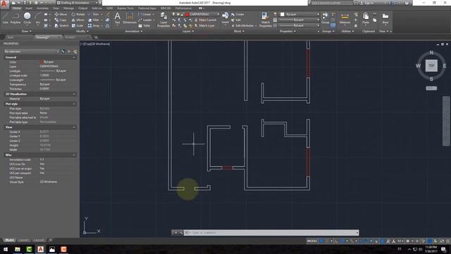
Task: Choose the Mirror command
Action: pos(78,20)
